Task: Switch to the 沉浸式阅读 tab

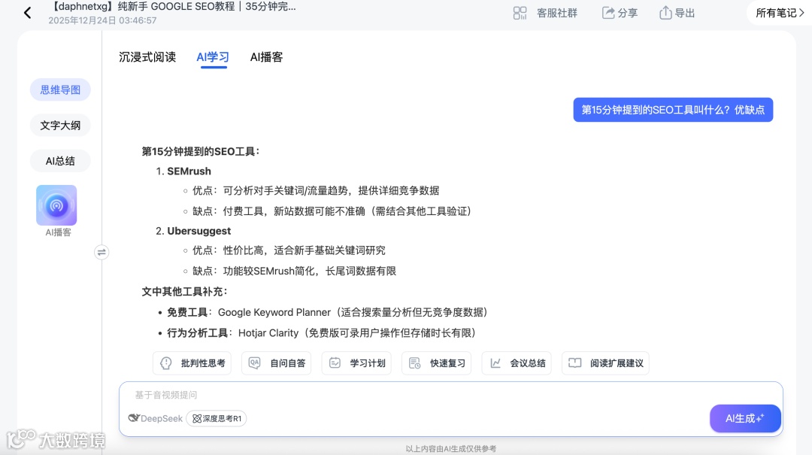Action: click(147, 57)
